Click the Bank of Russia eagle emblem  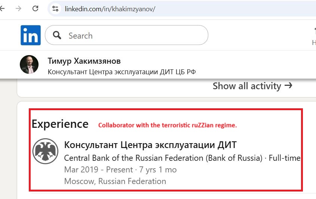tap(45, 151)
